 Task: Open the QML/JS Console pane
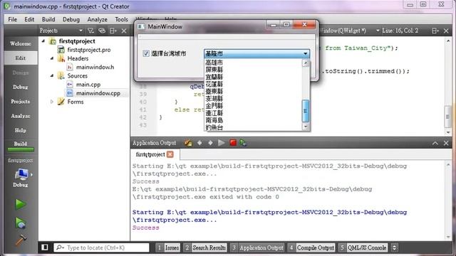pos(363,247)
